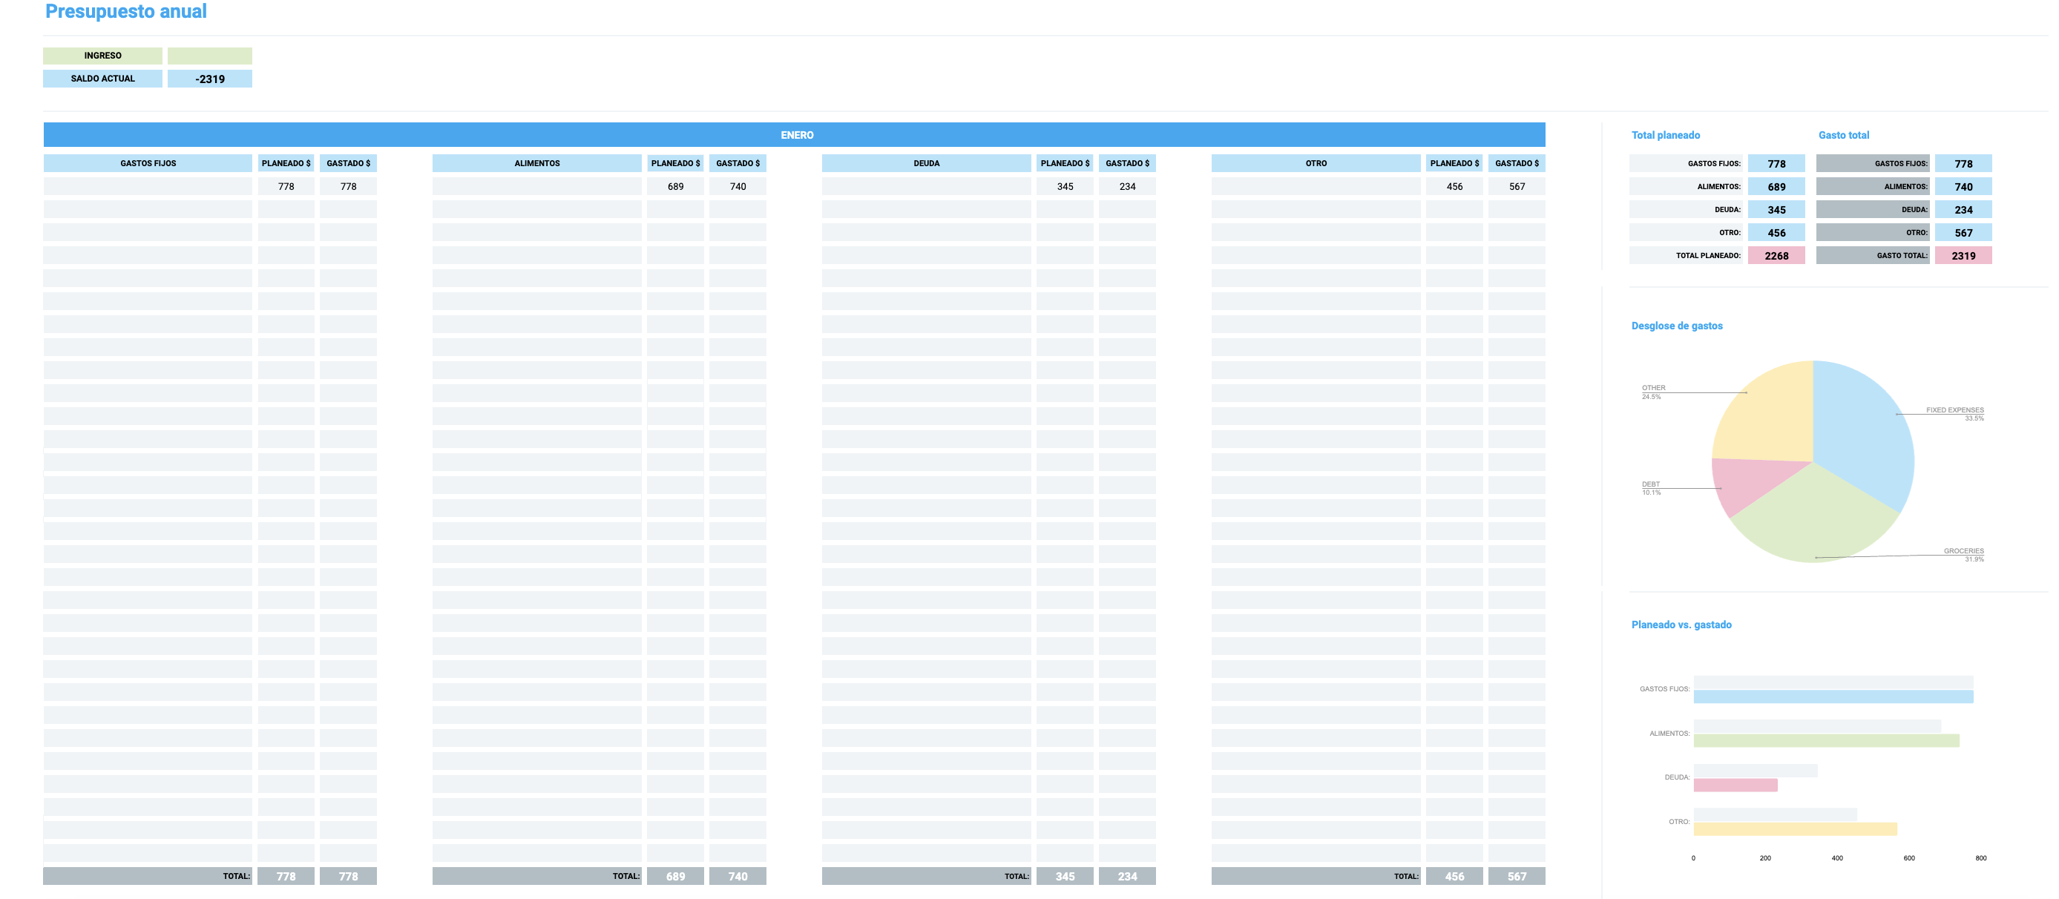Image resolution: width=2059 pixels, height=899 pixels.
Task: Click OTRO 567 in Gasto total summary
Action: (1963, 233)
